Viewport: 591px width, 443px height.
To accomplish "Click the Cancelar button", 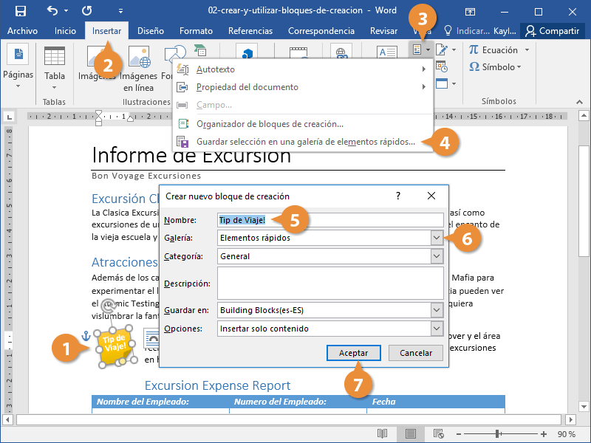I will [416, 353].
